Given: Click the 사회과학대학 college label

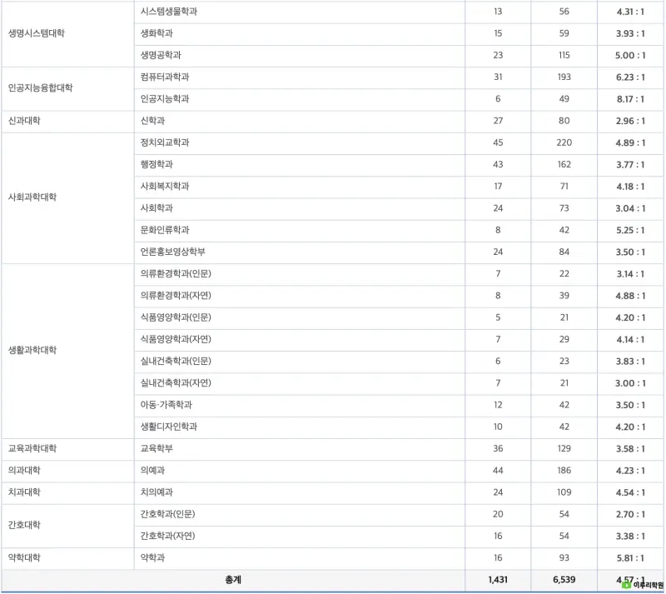Looking at the screenshot, I should [x=32, y=197].
